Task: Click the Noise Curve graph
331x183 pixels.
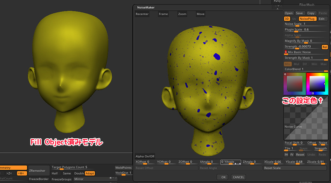Action: point(306,118)
